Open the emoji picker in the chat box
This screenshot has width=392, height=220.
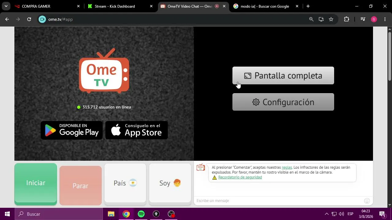[x=367, y=201]
